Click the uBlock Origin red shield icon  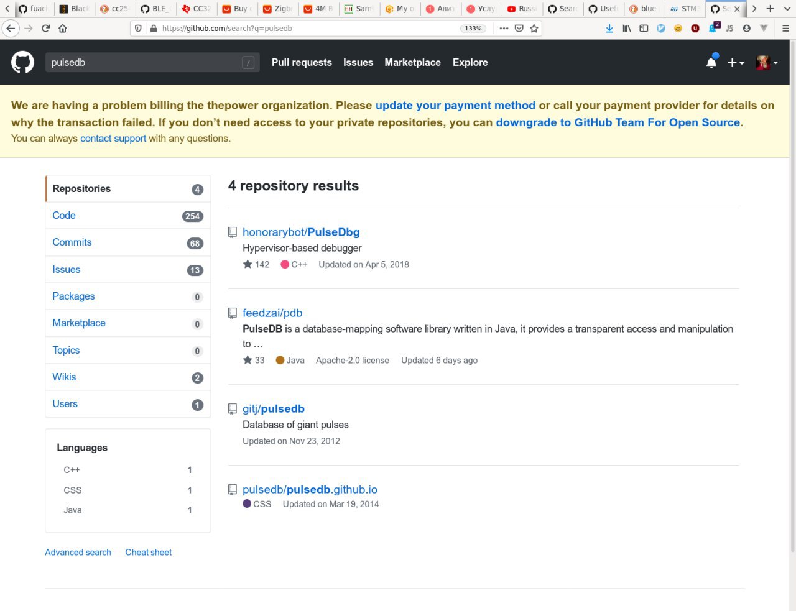click(x=695, y=28)
